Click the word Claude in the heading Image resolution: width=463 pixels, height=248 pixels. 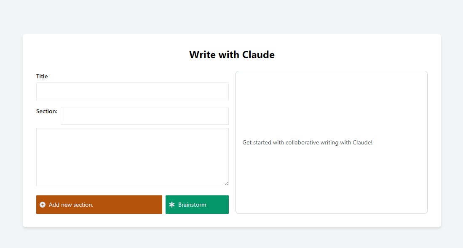pyautogui.click(x=259, y=55)
